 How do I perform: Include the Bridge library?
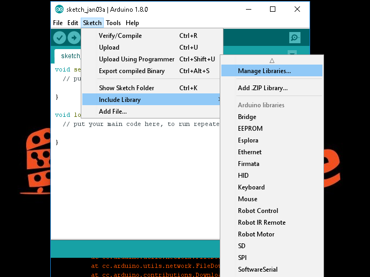(x=272, y=117)
